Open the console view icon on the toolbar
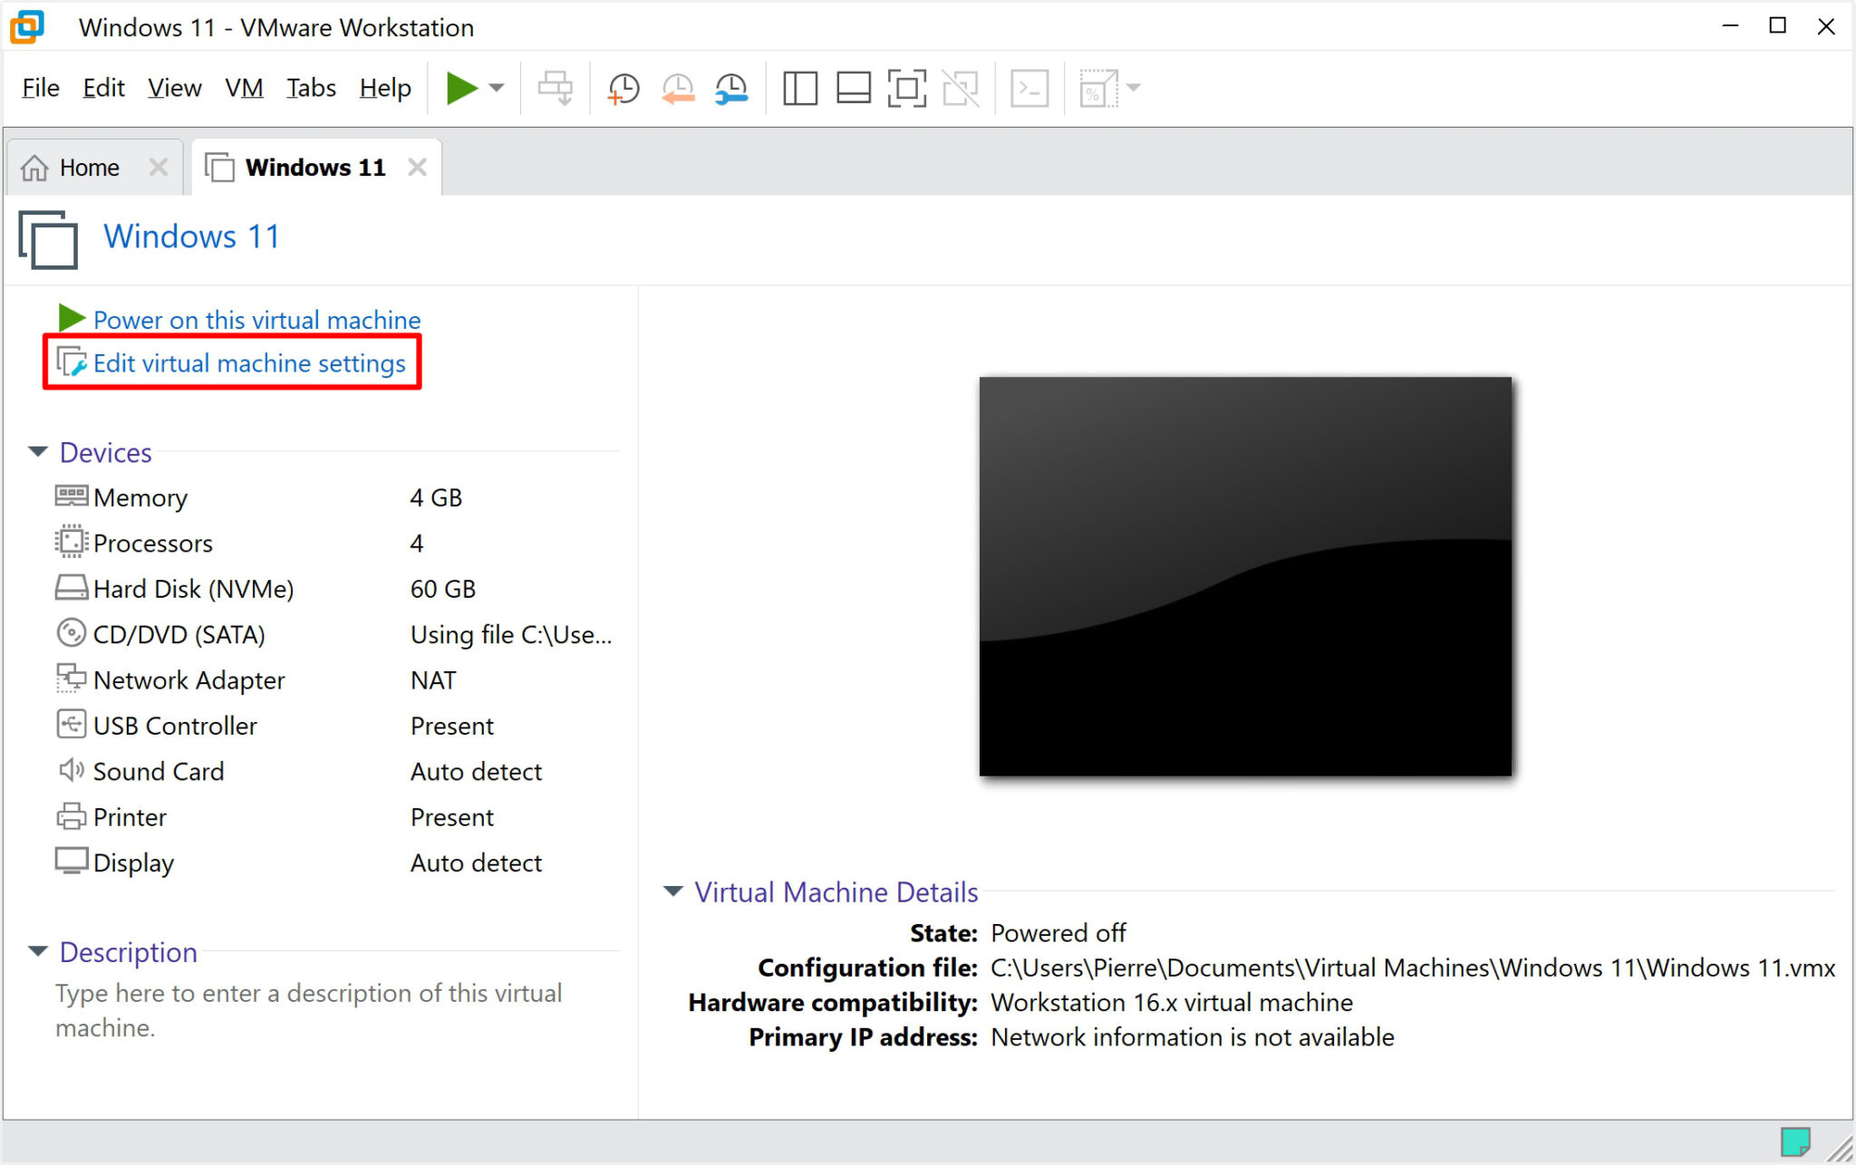 point(1029,87)
